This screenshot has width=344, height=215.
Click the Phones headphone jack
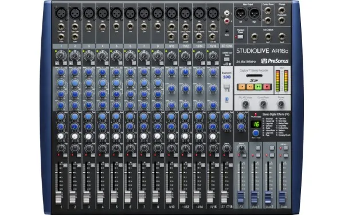(282, 10)
